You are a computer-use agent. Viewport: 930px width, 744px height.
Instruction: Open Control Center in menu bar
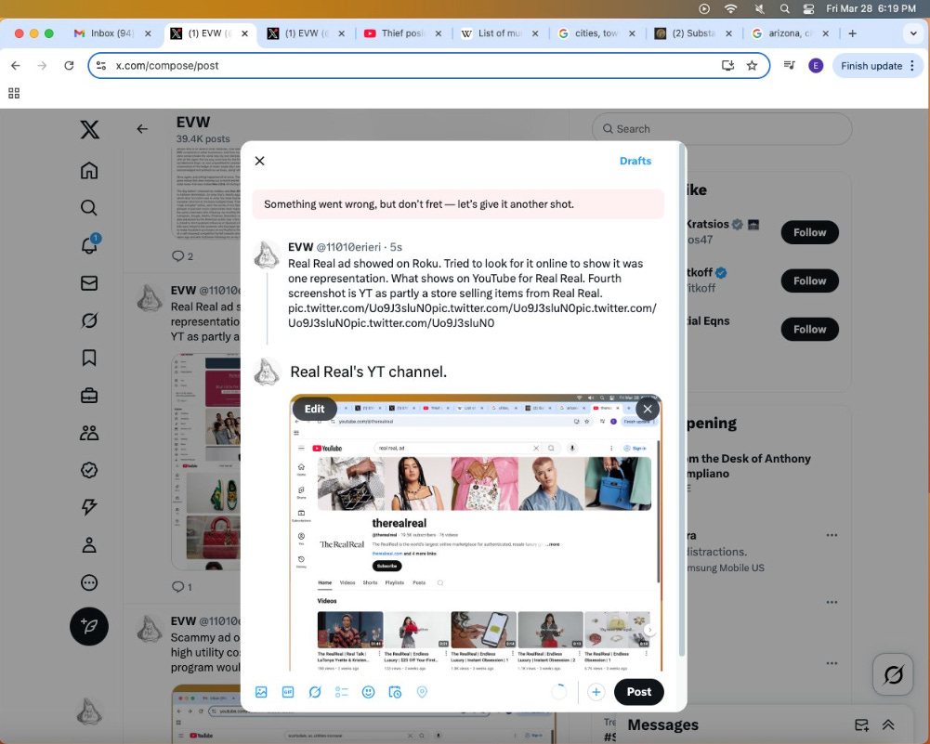point(808,9)
